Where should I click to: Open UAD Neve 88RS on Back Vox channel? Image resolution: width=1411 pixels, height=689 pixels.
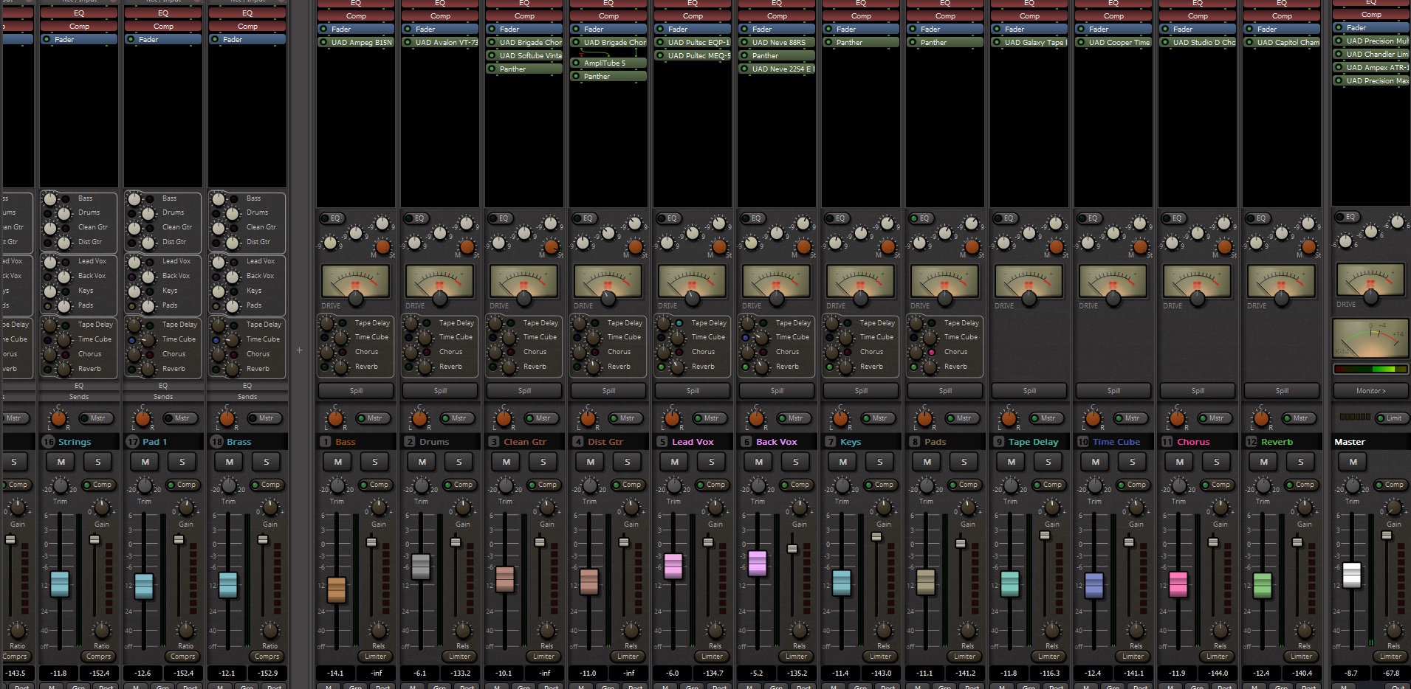tap(780, 43)
